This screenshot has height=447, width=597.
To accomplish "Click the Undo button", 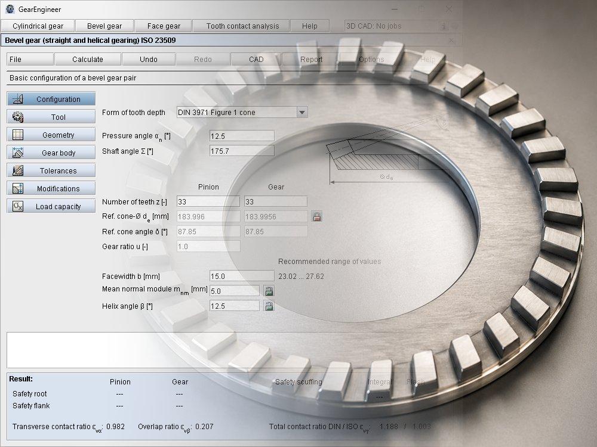I will pyautogui.click(x=149, y=59).
